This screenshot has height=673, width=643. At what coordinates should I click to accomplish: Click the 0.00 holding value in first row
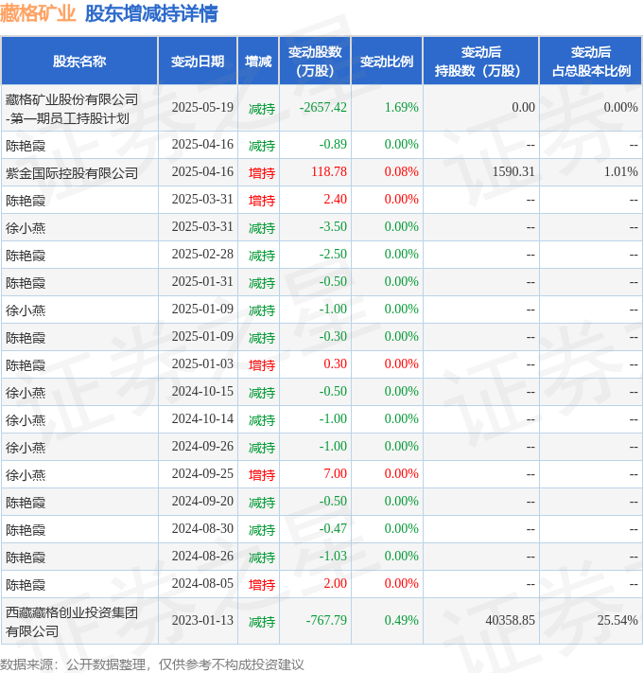[x=524, y=107]
